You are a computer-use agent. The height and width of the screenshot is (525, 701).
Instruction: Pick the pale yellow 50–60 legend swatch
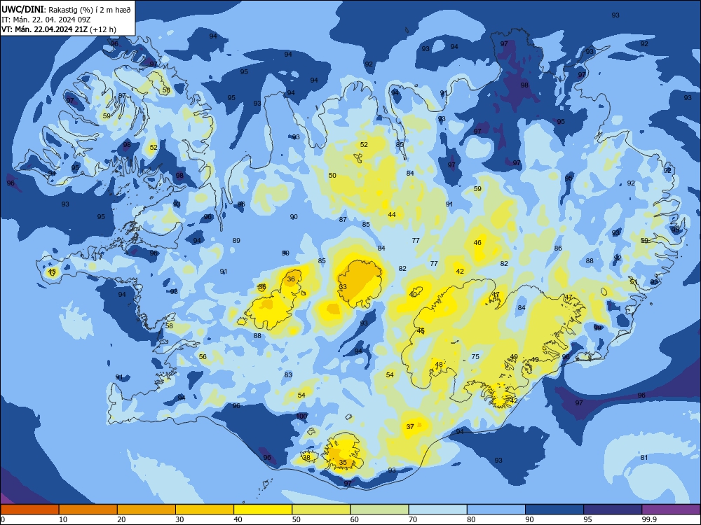322,510
